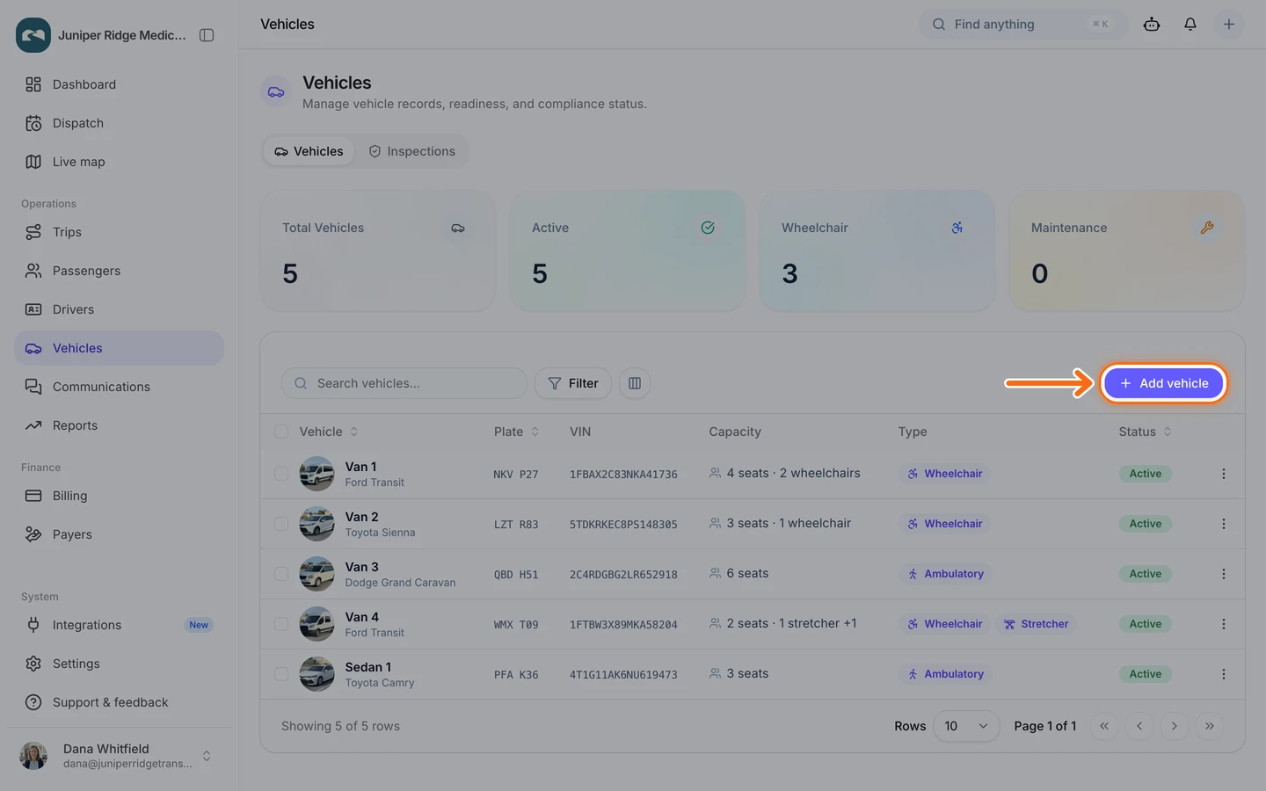Open Integrations in sidebar
The image size is (1266, 791).
tap(119, 625)
